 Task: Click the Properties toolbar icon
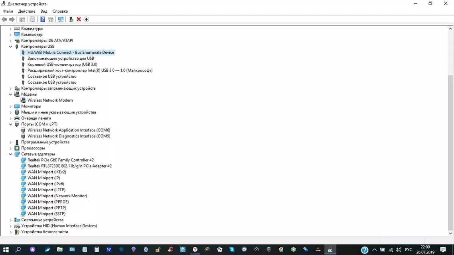coord(32,20)
